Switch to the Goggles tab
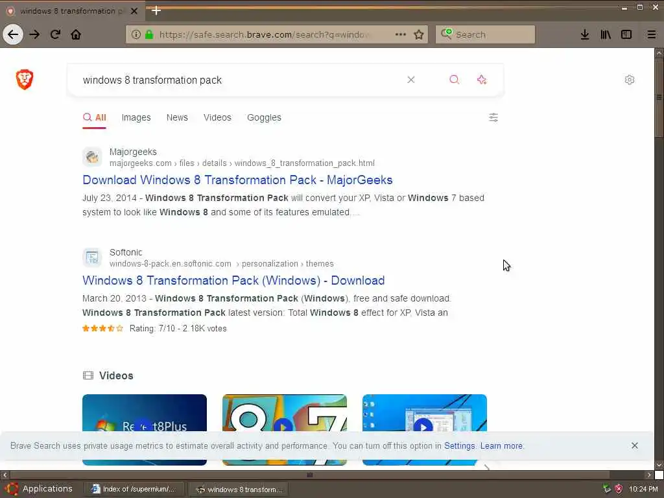Image resolution: width=664 pixels, height=498 pixels. [x=264, y=117]
